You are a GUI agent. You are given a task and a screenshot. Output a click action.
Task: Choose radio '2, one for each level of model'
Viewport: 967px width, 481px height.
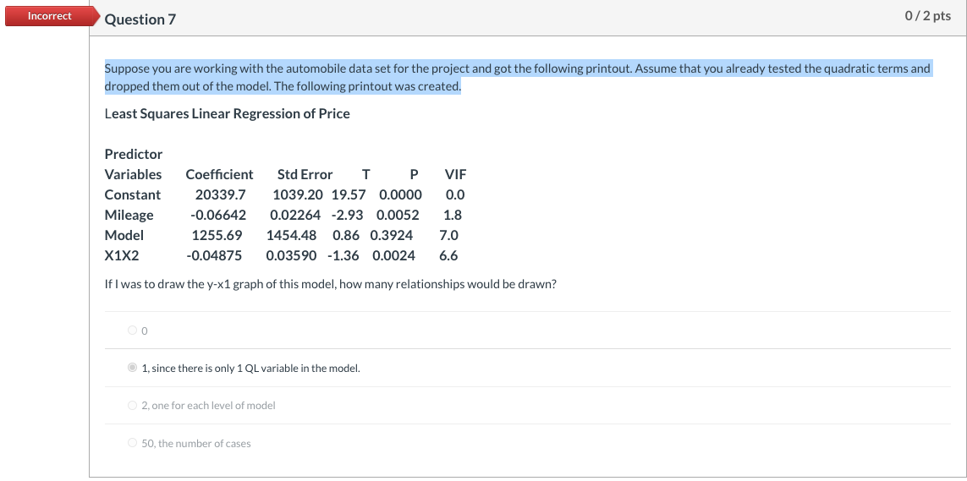(132, 405)
